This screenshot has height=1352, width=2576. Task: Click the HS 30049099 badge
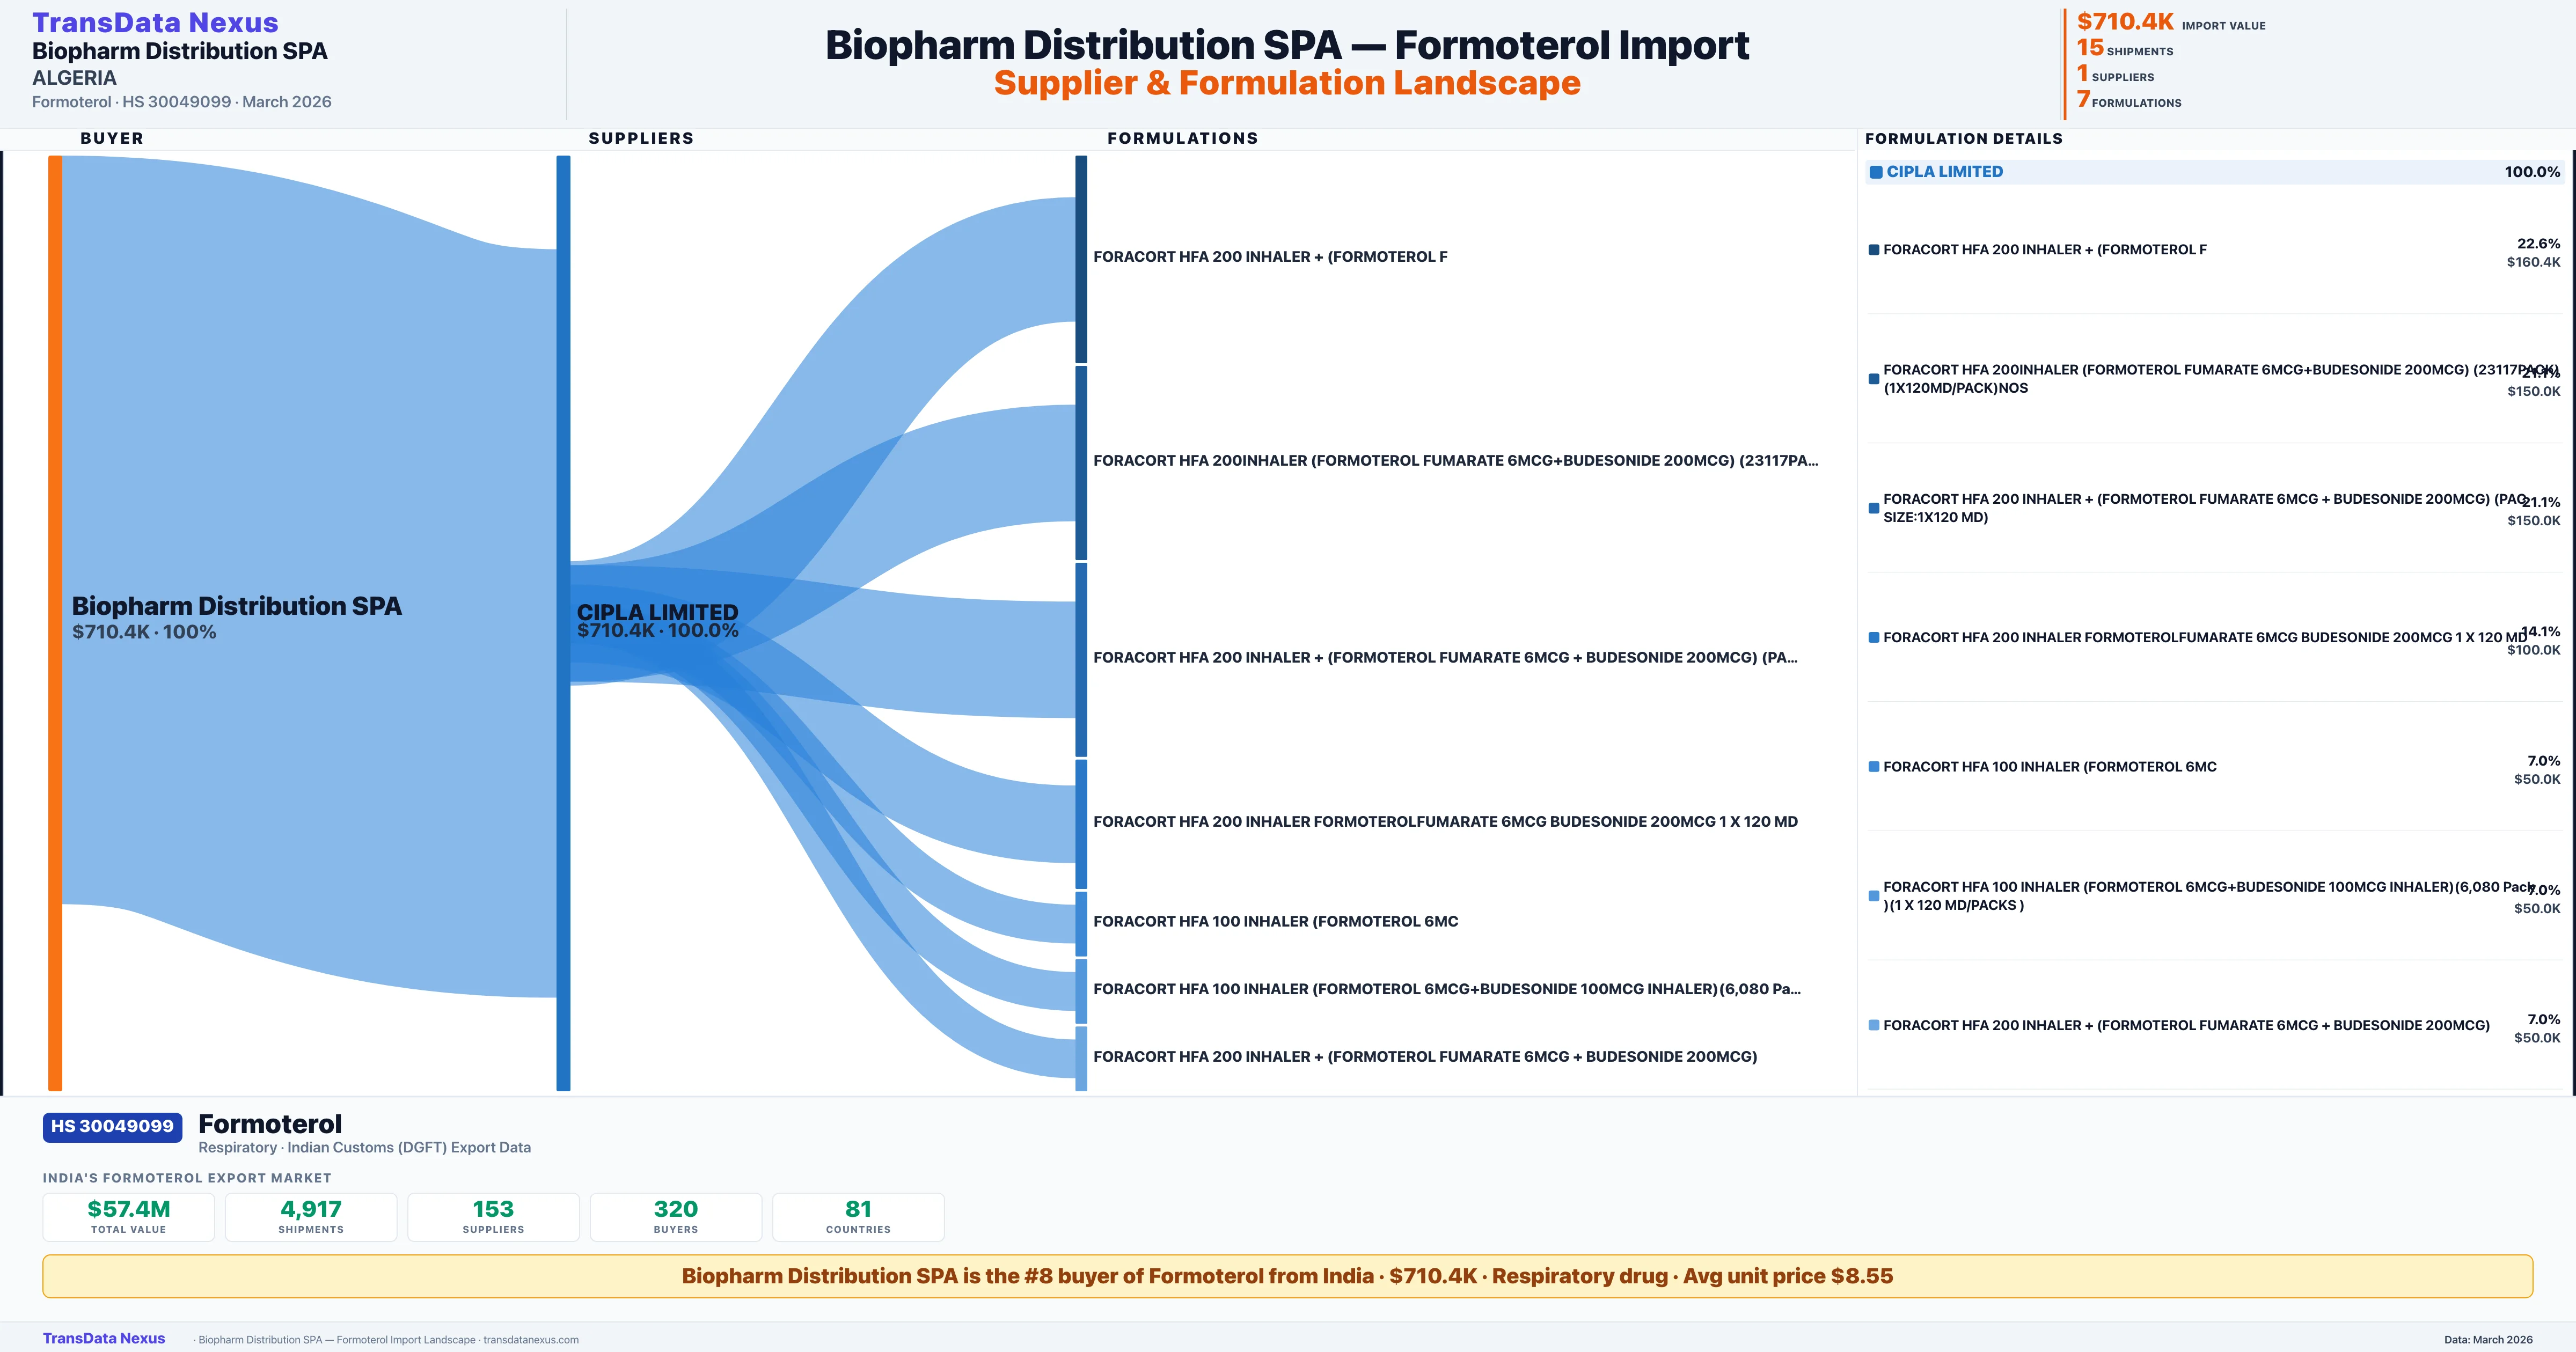(112, 1126)
